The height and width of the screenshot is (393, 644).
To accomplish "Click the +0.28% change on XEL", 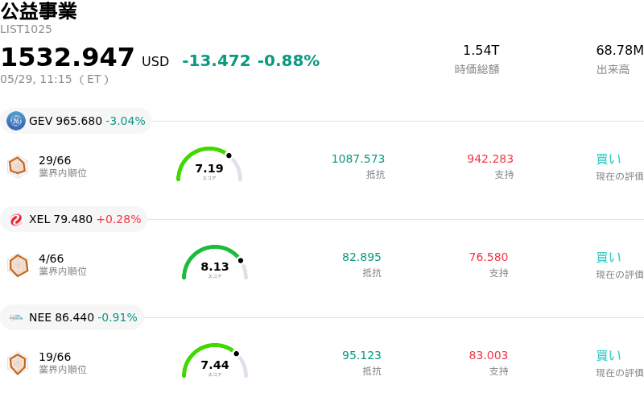I will 118,219.
